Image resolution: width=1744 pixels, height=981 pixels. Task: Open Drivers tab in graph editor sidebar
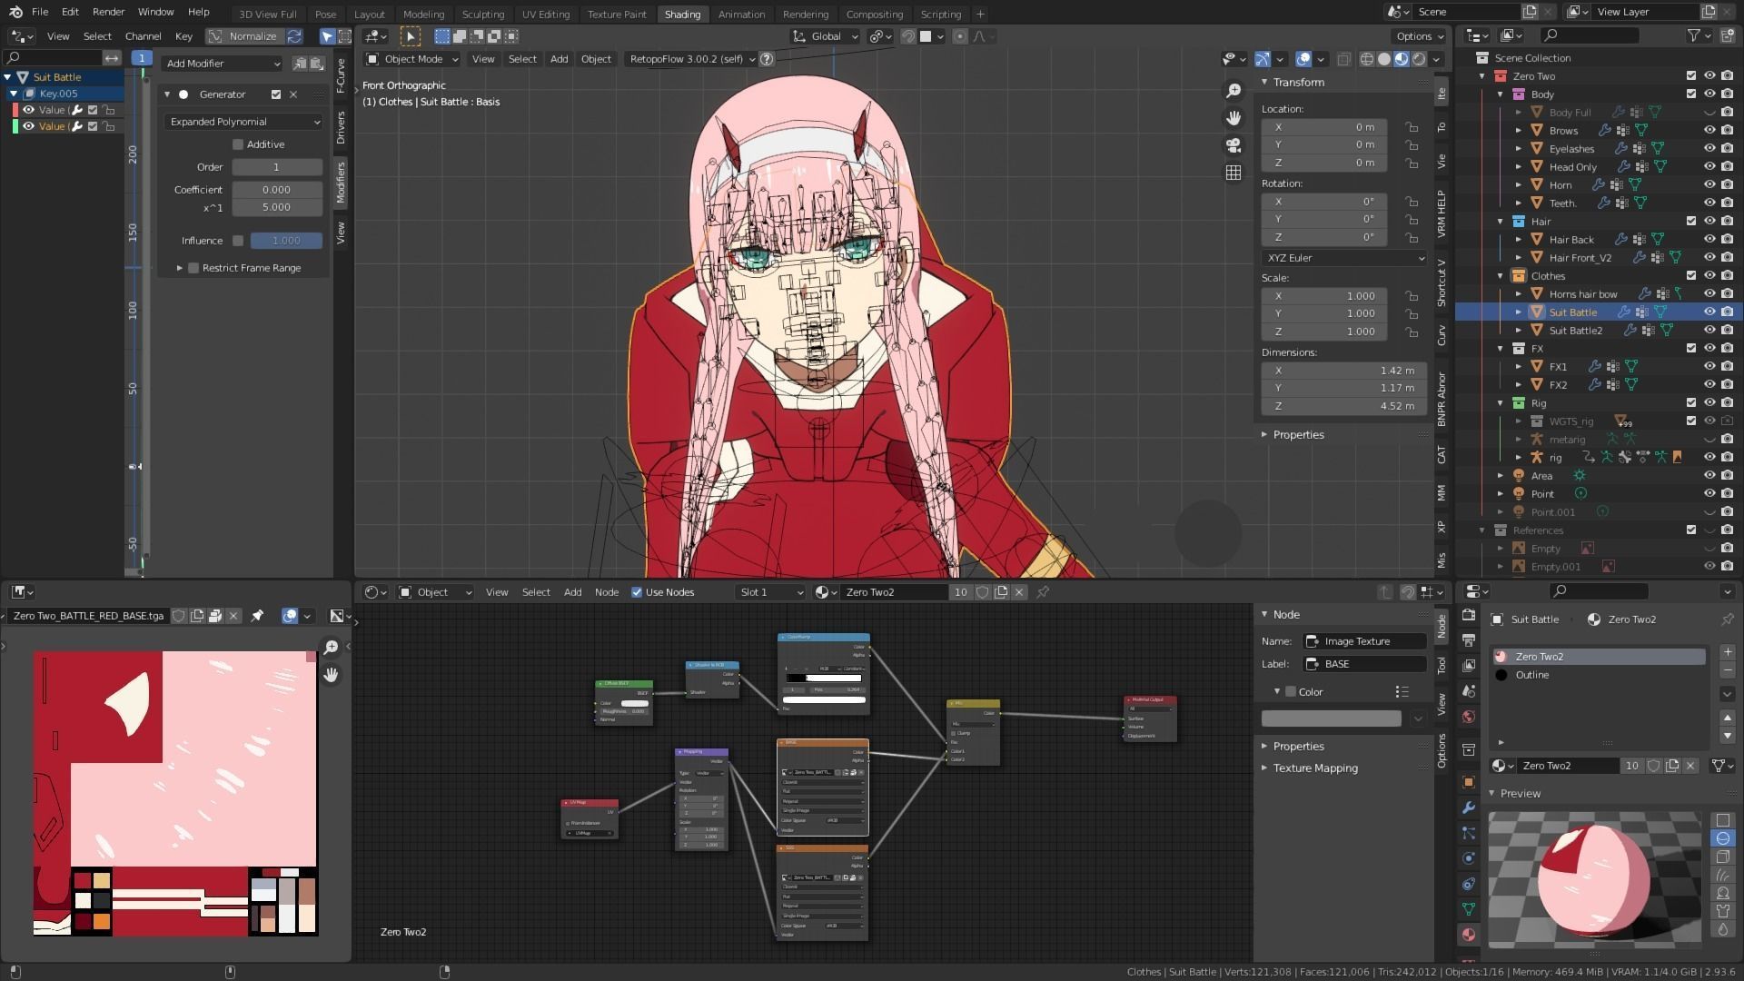coord(341,128)
